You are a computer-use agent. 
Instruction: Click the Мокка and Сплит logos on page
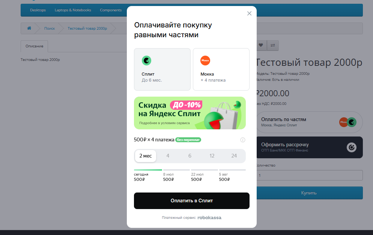[348, 122]
